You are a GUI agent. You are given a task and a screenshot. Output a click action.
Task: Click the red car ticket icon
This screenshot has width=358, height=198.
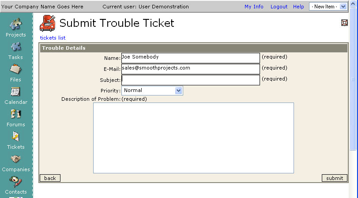tap(48, 23)
